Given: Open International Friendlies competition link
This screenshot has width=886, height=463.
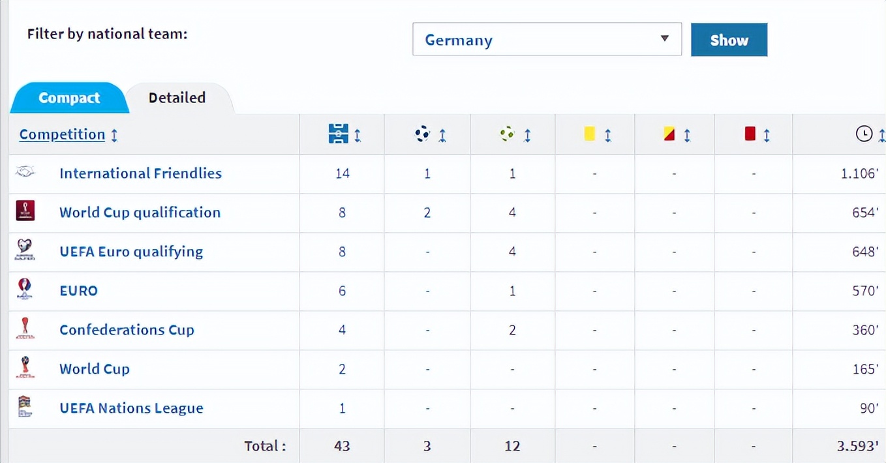Looking at the screenshot, I should tap(140, 173).
